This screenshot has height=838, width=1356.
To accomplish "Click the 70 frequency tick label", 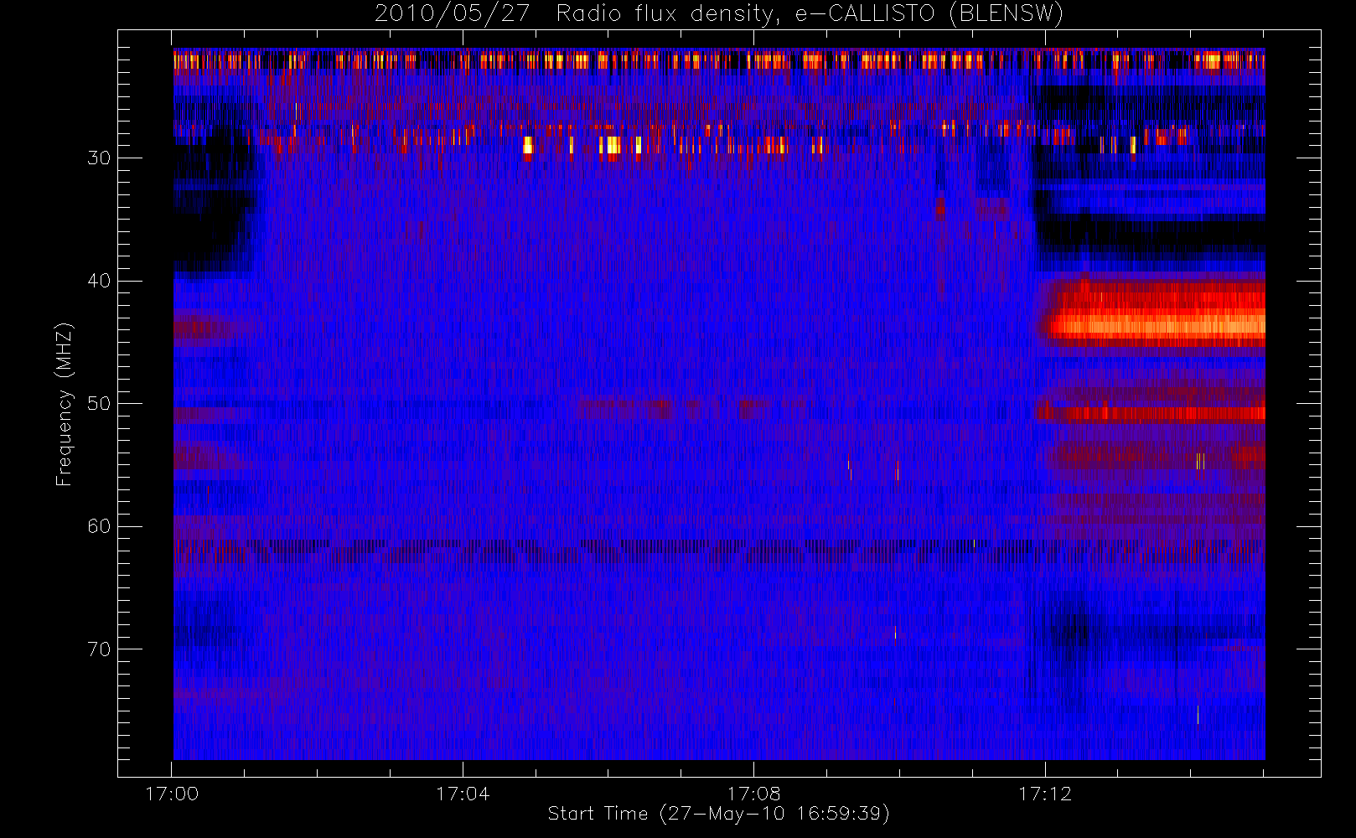I will point(99,649).
